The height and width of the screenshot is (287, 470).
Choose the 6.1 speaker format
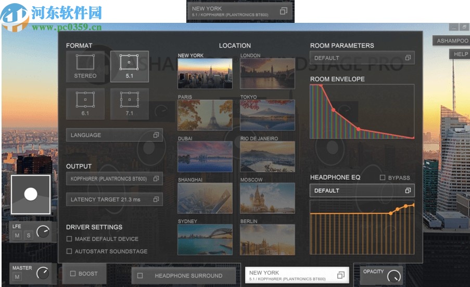click(85, 104)
